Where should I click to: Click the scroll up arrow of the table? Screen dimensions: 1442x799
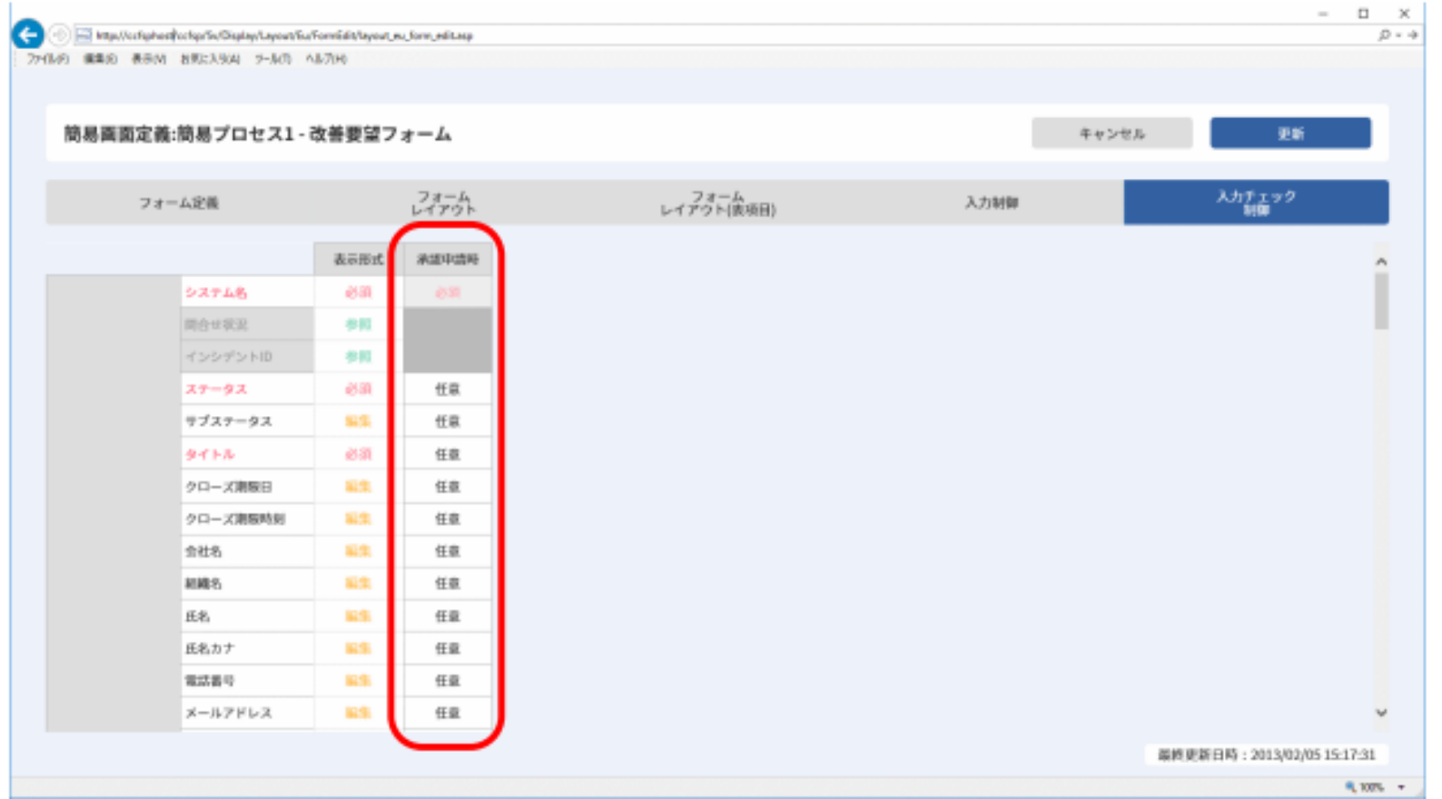(x=1381, y=261)
